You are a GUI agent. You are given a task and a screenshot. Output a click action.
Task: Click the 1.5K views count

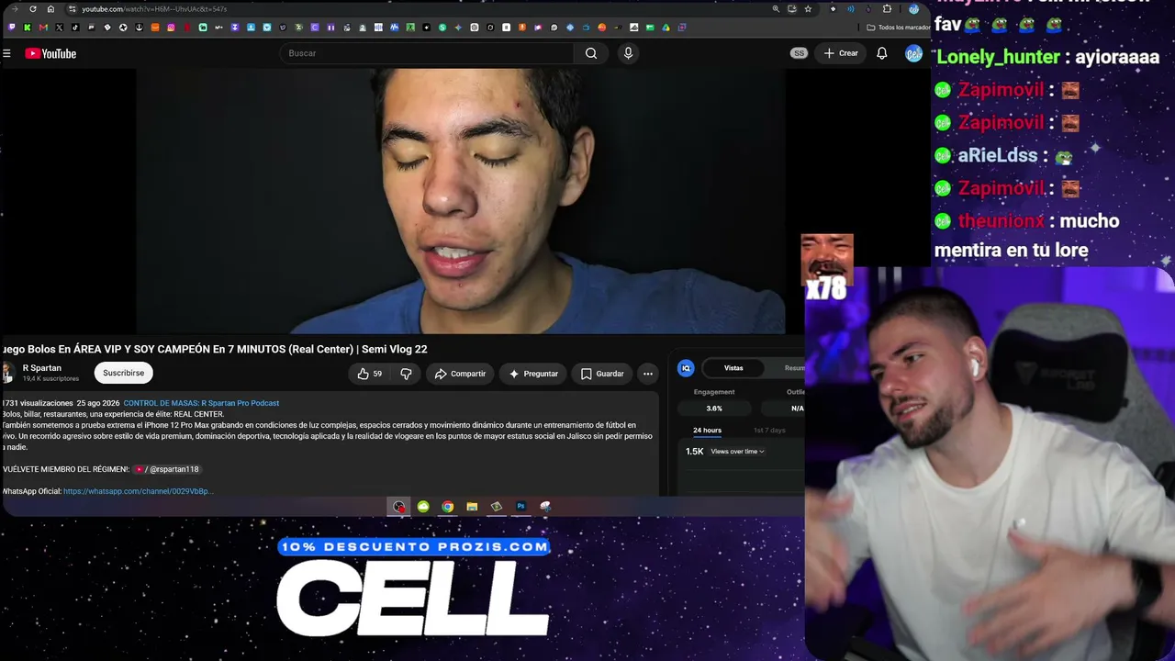[x=694, y=452]
